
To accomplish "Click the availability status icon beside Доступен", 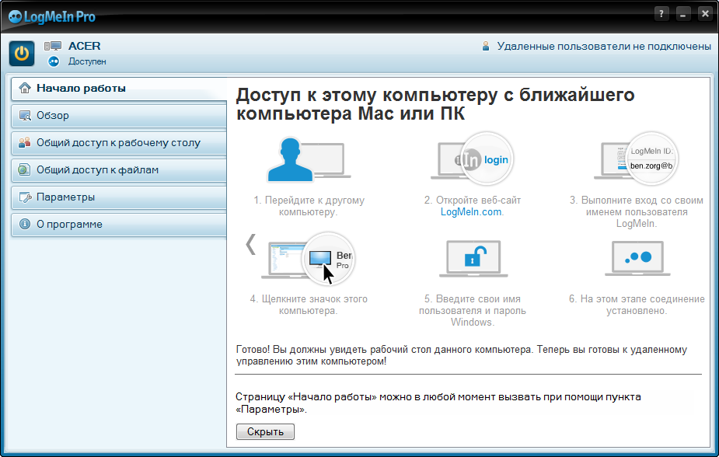I will tap(54, 61).
